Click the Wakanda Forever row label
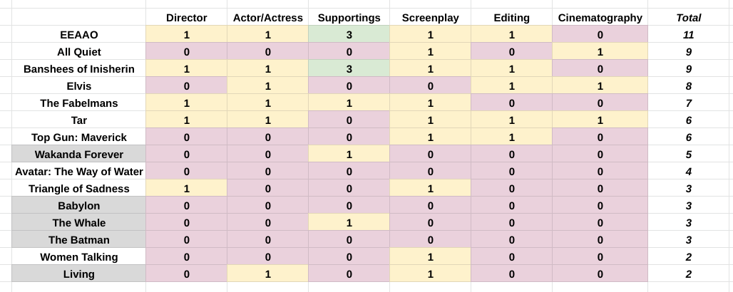The width and height of the screenshot is (733, 292). (79, 155)
